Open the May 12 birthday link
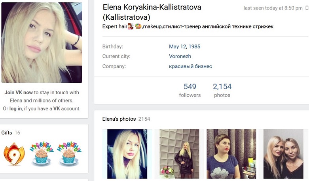 tap(177, 47)
